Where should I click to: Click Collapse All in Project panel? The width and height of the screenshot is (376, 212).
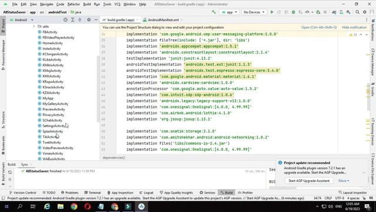point(80,19)
